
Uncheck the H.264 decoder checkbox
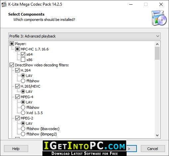pos(17,70)
